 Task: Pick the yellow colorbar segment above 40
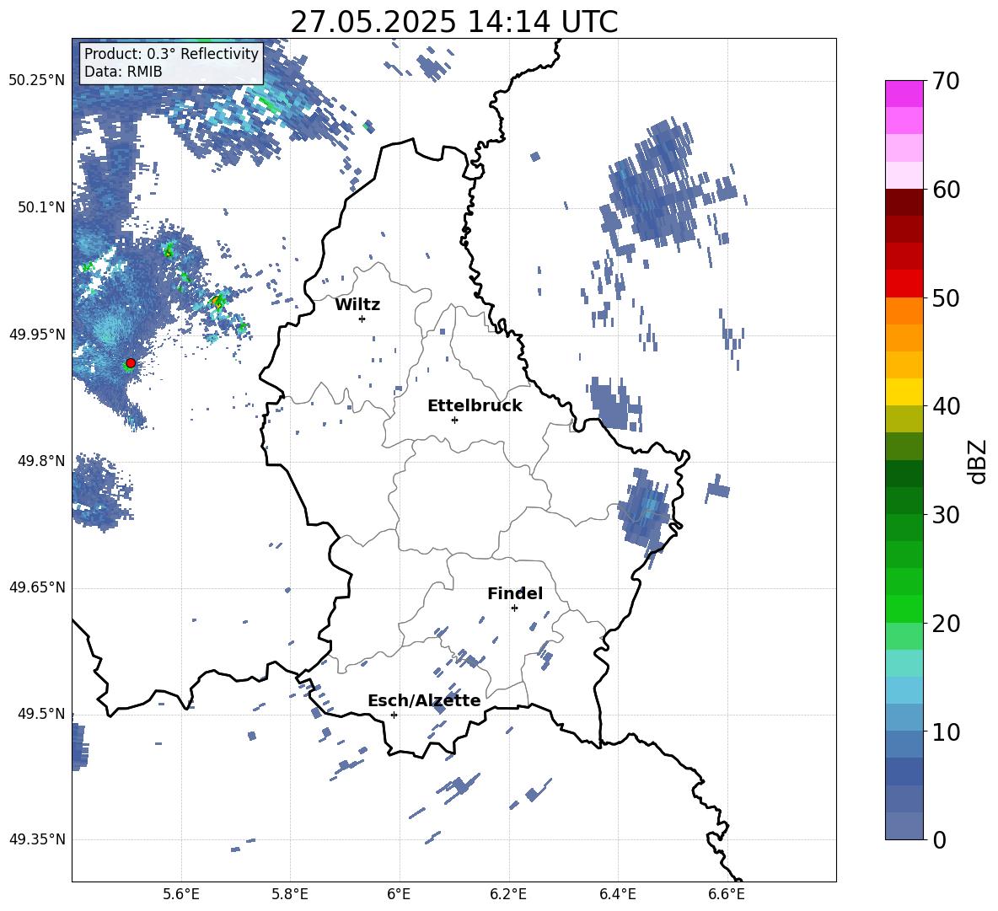[904, 393]
